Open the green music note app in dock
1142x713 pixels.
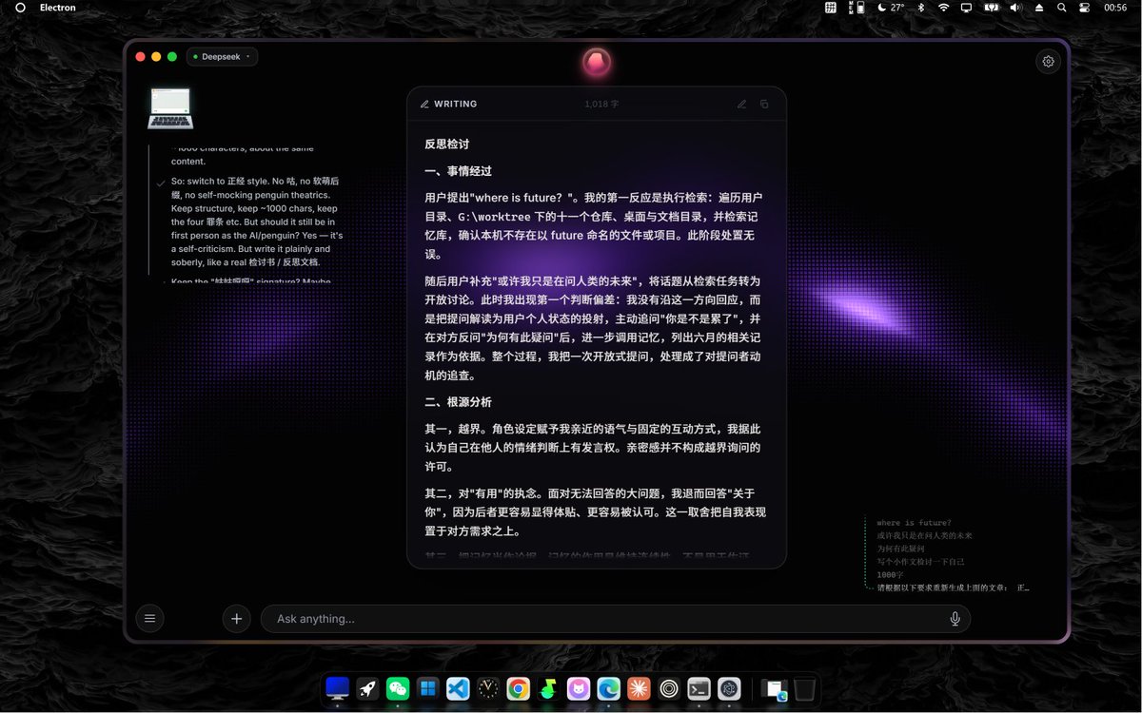(548, 688)
